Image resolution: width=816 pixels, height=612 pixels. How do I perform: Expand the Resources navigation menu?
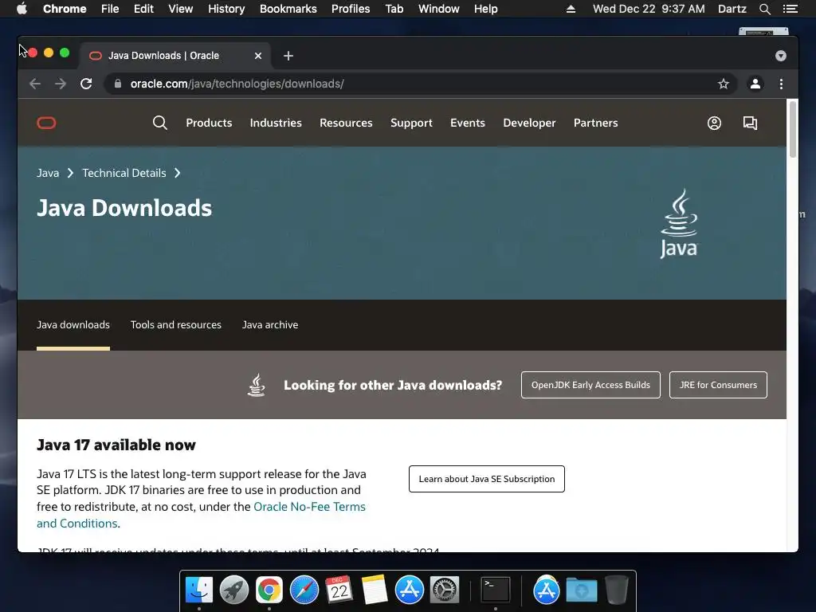346,123
